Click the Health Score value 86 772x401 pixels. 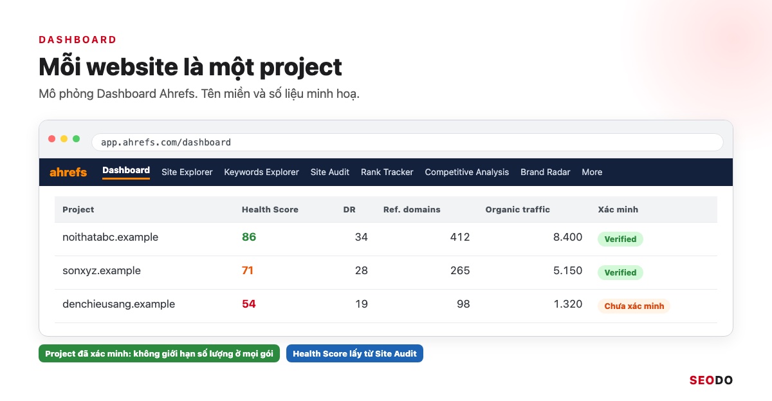[x=249, y=237]
